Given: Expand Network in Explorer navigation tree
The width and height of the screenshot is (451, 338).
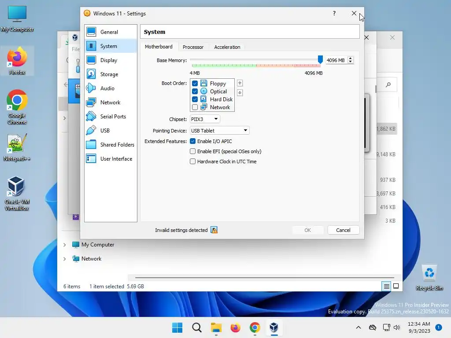Looking at the screenshot, I should [x=65, y=259].
